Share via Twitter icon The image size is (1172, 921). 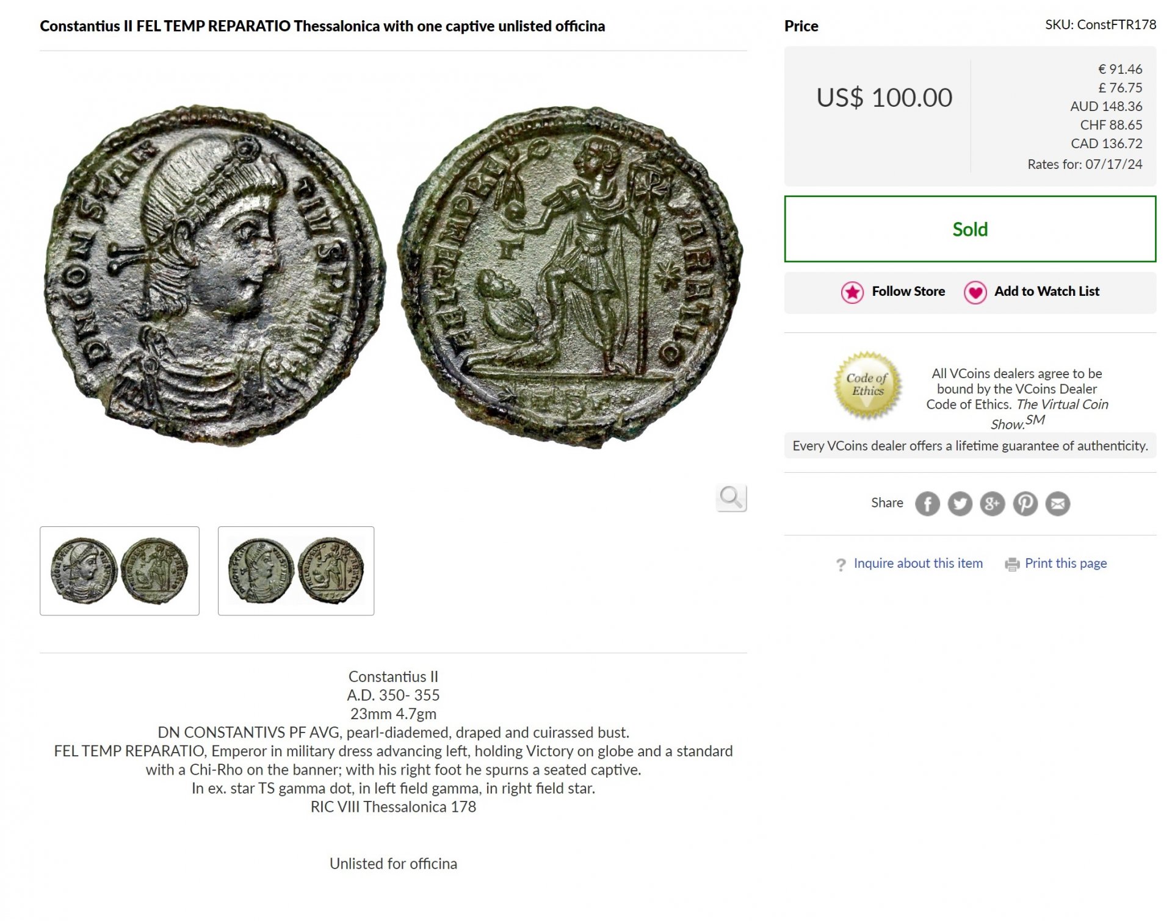click(x=960, y=504)
